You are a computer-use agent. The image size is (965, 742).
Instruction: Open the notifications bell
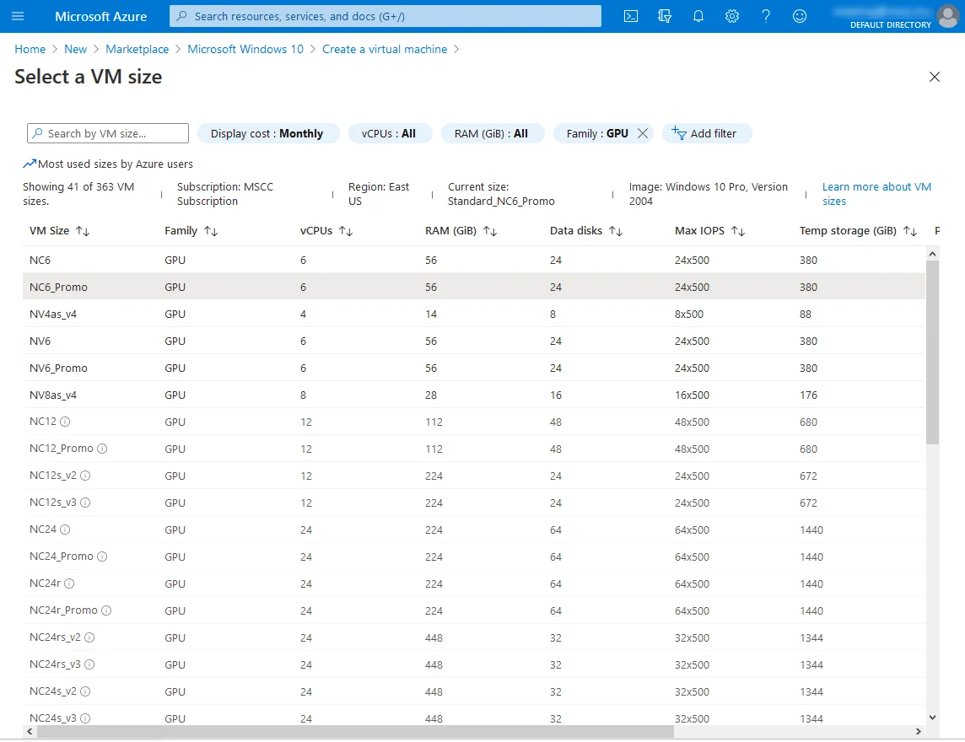tap(698, 16)
